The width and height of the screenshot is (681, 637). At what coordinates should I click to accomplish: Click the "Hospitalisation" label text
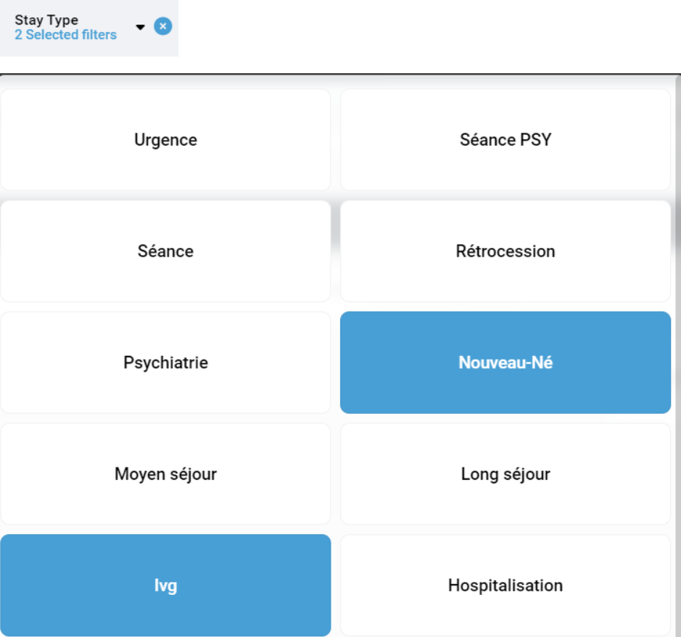coord(505,586)
